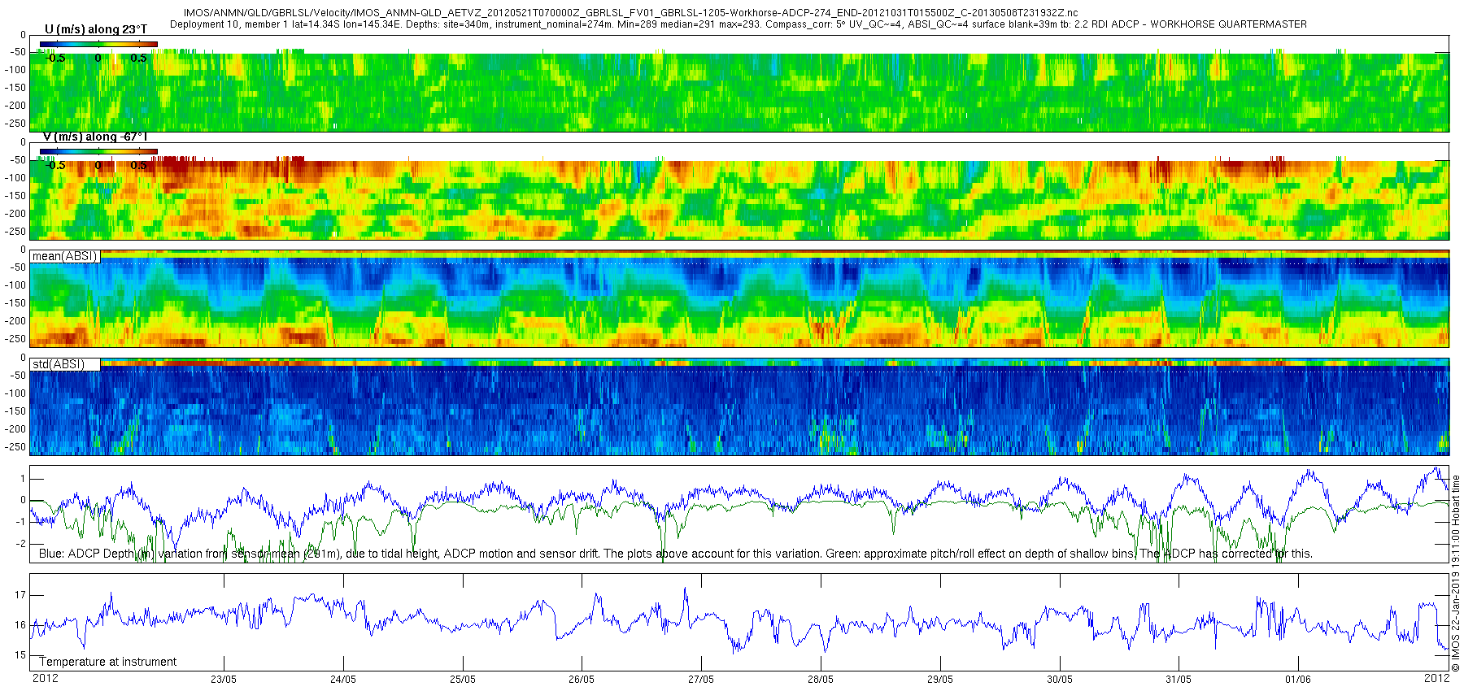Click the 23/05 date tick label
Viewport: 1464px width, 691px height.
224,680
